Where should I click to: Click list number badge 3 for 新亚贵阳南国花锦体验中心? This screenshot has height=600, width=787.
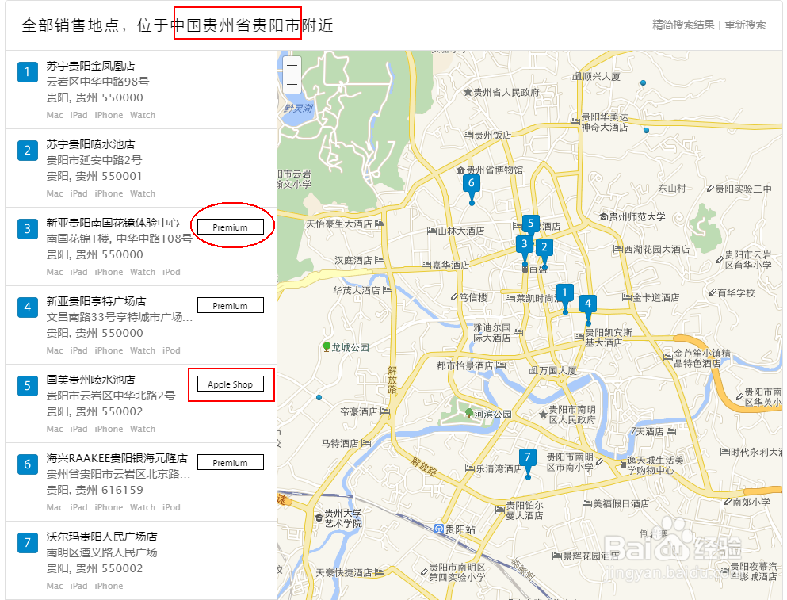(28, 228)
